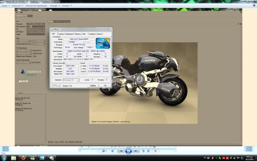257x161 pixels.
Task: Select the Memory tab in CPU-Z
Action: click(78, 34)
